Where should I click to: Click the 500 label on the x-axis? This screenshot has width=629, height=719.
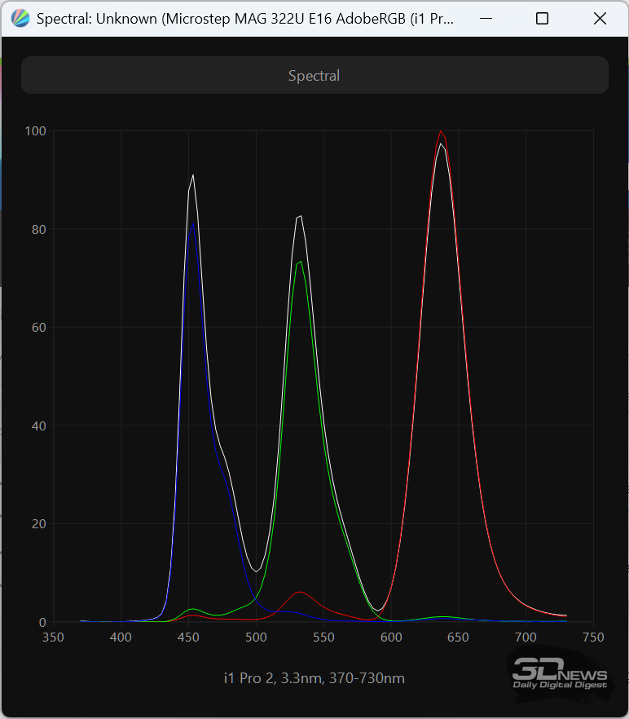(x=256, y=637)
